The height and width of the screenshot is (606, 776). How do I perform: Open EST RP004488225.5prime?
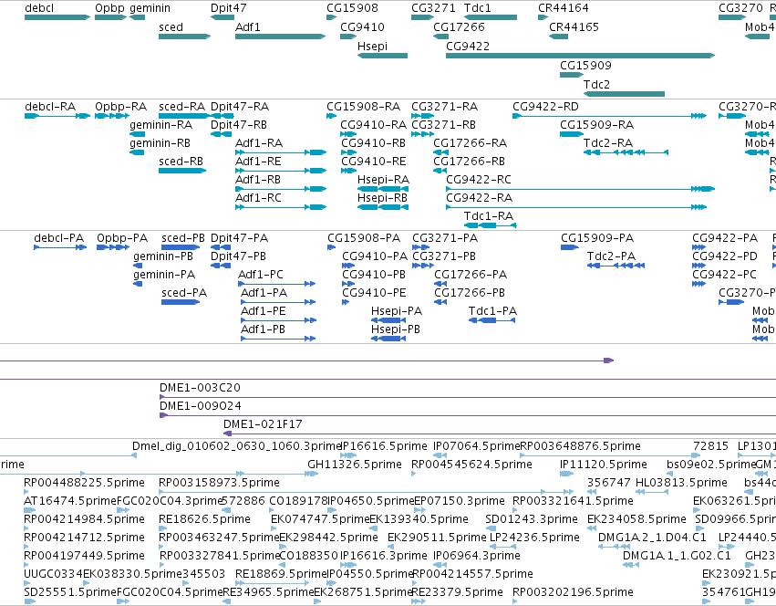coord(26,492)
